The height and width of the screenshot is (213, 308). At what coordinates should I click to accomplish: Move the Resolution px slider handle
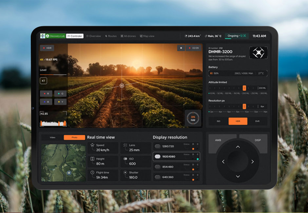tap(244, 106)
